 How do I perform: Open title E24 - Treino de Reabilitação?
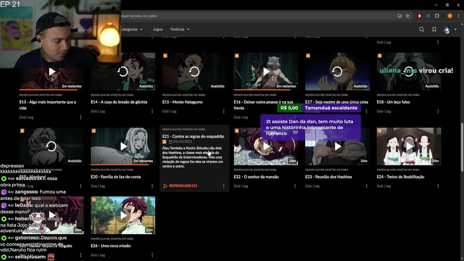[400, 177]
